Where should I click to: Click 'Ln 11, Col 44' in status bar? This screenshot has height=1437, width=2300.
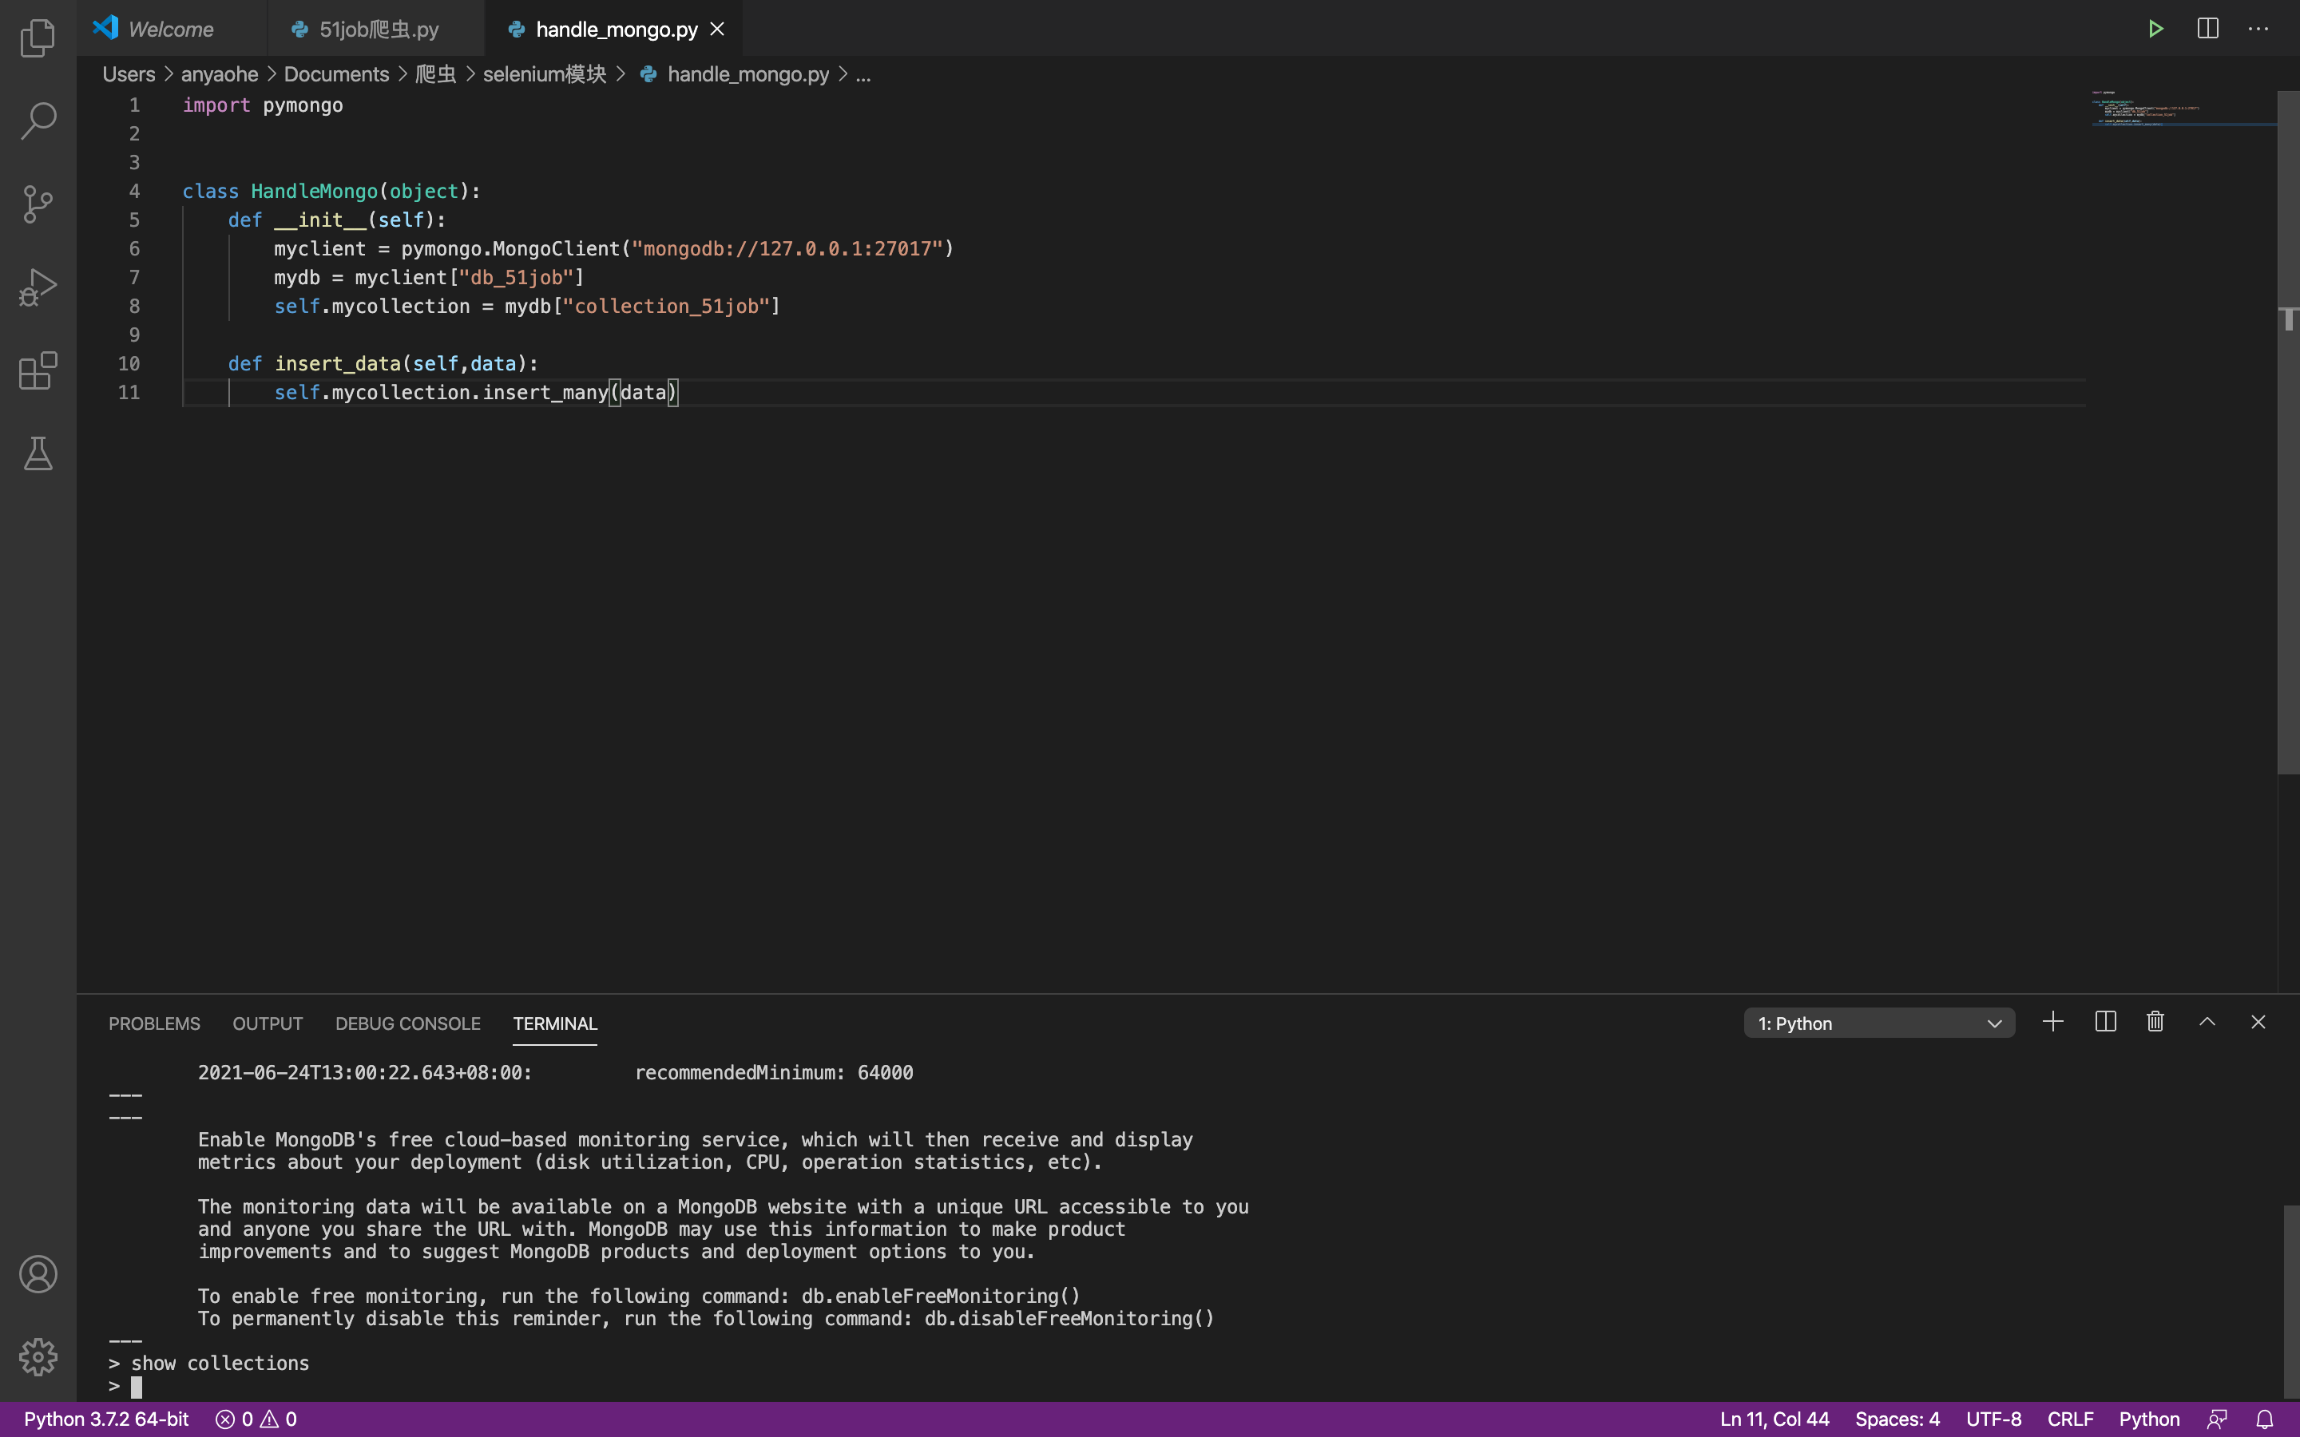coord(1775,1419)
